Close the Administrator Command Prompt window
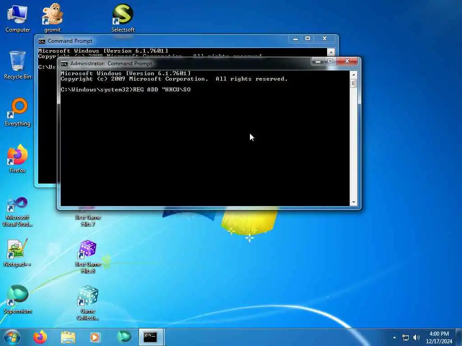 (x=347, y=61)
